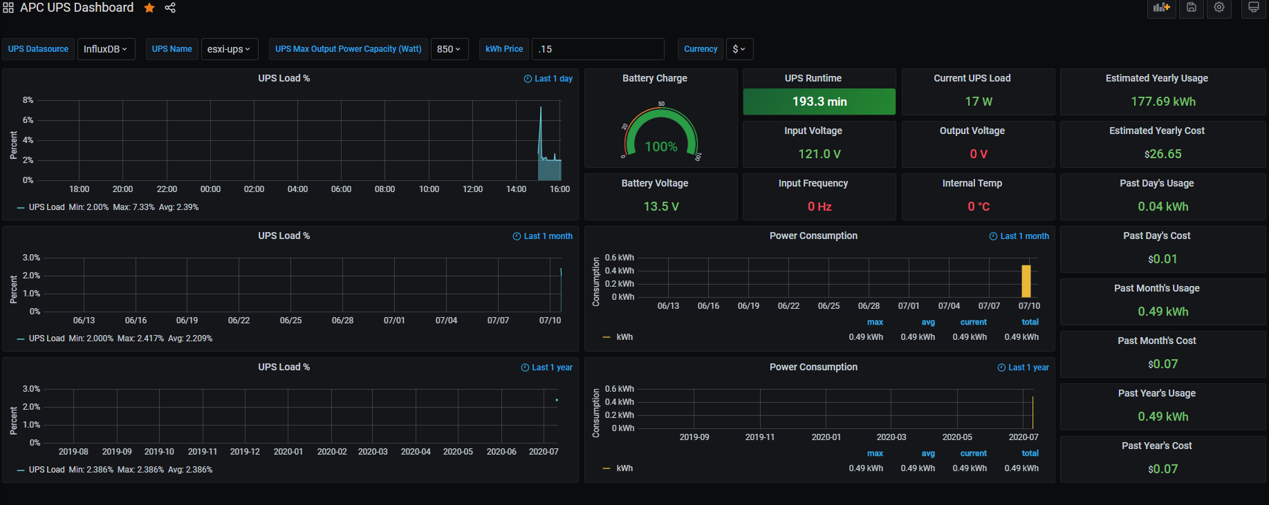Sort monthly Power Consumption legend by max
Image resolution: width=1269 pixels, height=505 pixels.
click(x=875, y=323)
